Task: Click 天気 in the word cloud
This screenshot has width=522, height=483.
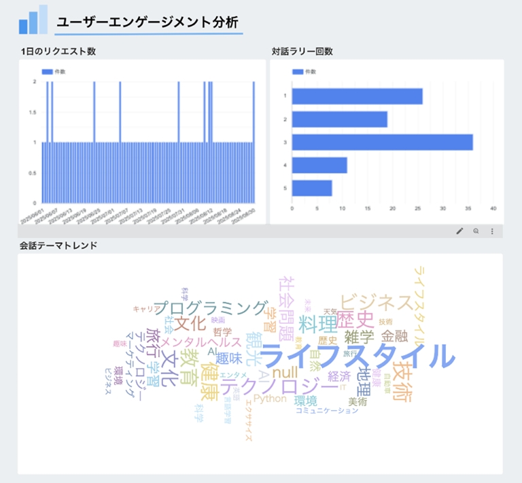Action: (x=330, y=312)
